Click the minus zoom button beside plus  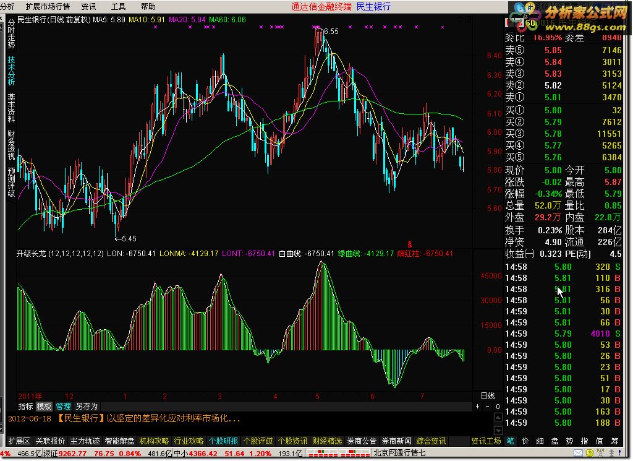pyautogui.click(x=488, y=407)
